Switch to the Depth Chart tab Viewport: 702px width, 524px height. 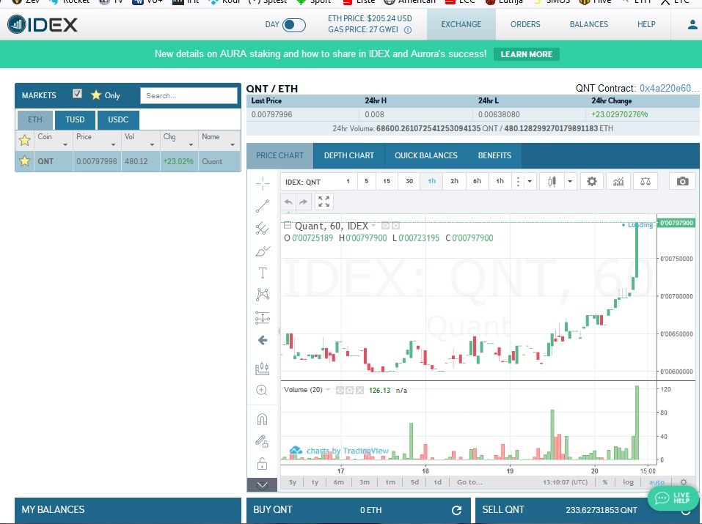tap(348, 155)
